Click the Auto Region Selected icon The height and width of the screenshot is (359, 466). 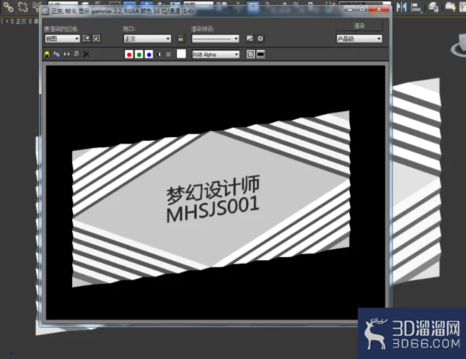tap(97, 38)
